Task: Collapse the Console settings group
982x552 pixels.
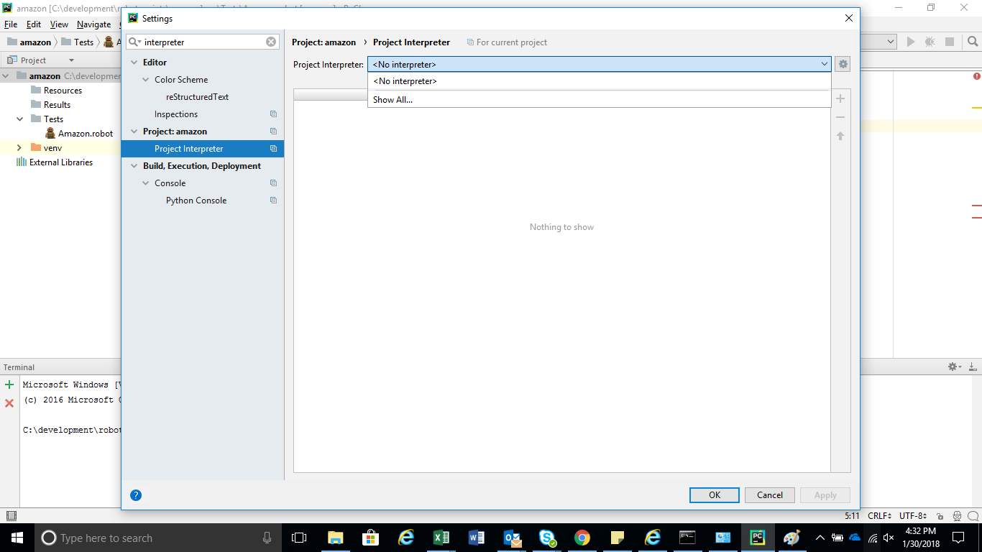Action: click(145, 183)
